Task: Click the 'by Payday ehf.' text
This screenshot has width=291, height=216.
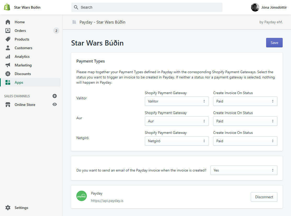Action: [271, 22]
